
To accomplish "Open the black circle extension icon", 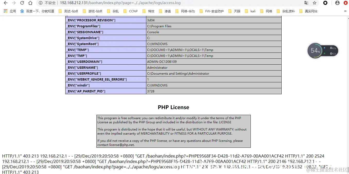I will (x=325, y=3).
